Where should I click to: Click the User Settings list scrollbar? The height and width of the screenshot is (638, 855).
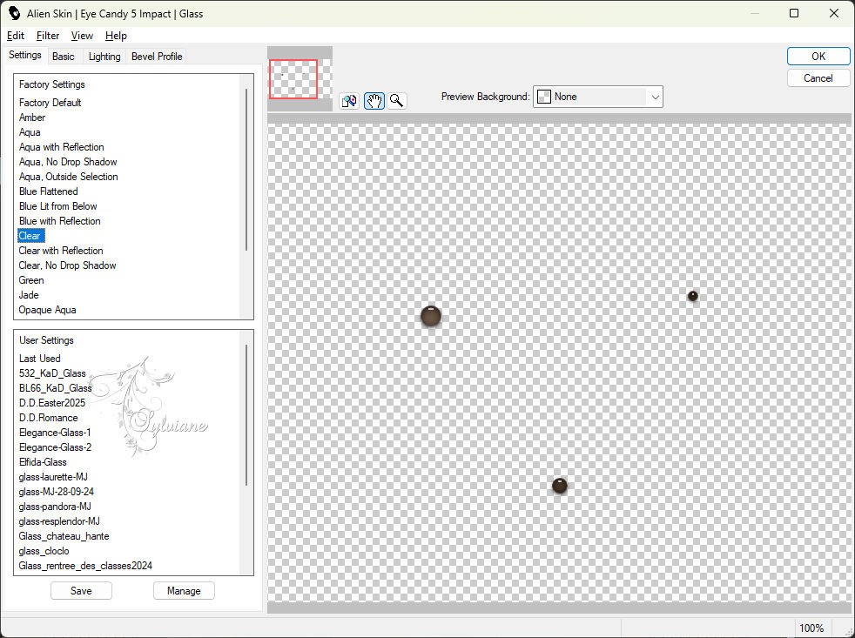246,415
